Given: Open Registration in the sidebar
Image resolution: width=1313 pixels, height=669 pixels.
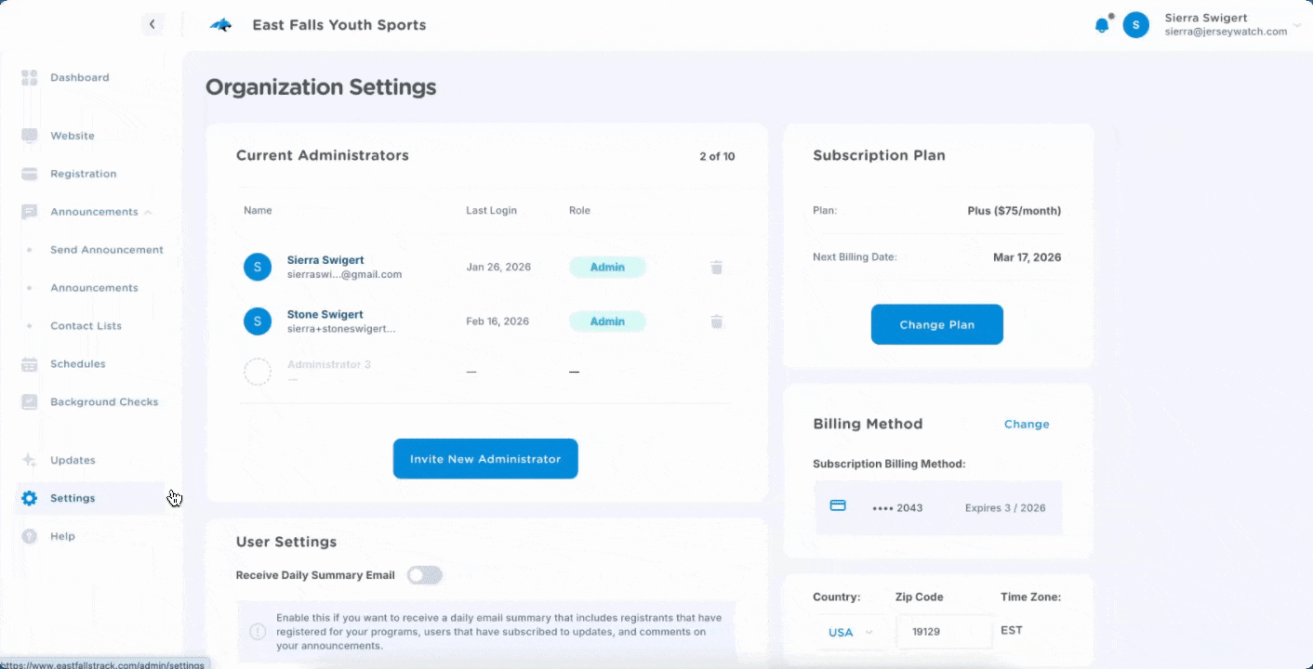Looking at the screenshot, I should (84, 174).
